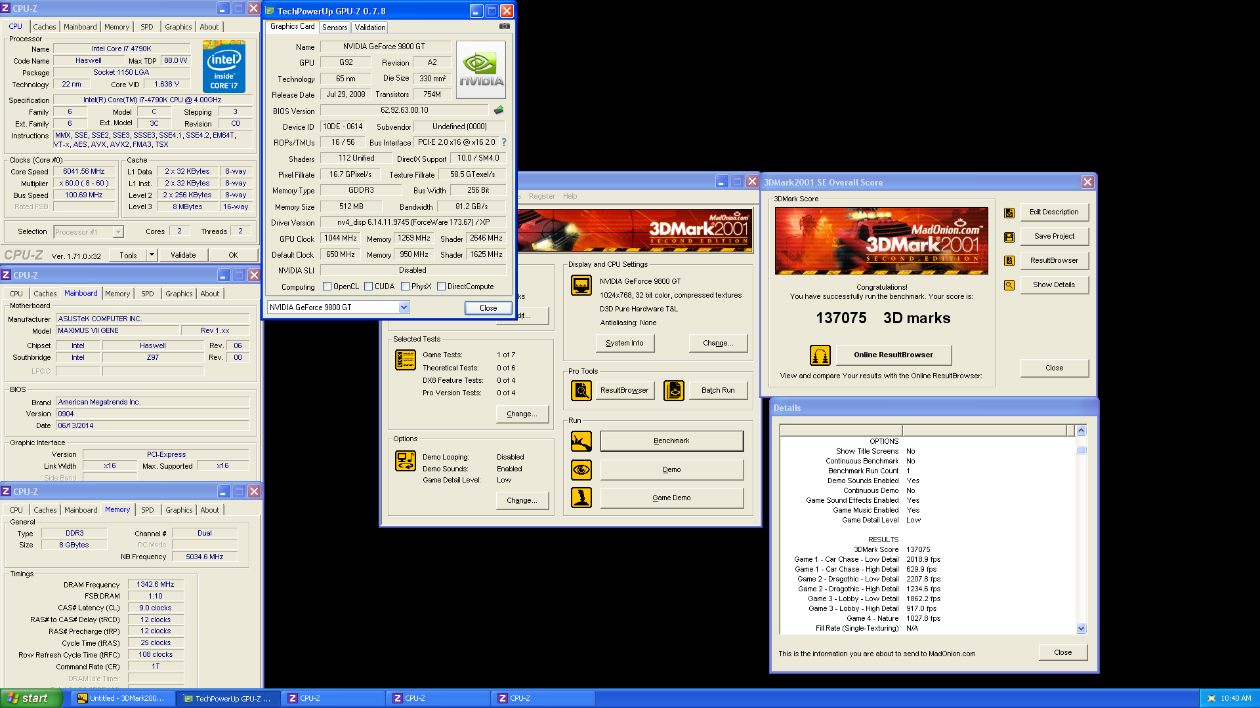Click the Close button in GPU-Z
The width and height of the screenshot is (1260, 708).
(488, 308)
